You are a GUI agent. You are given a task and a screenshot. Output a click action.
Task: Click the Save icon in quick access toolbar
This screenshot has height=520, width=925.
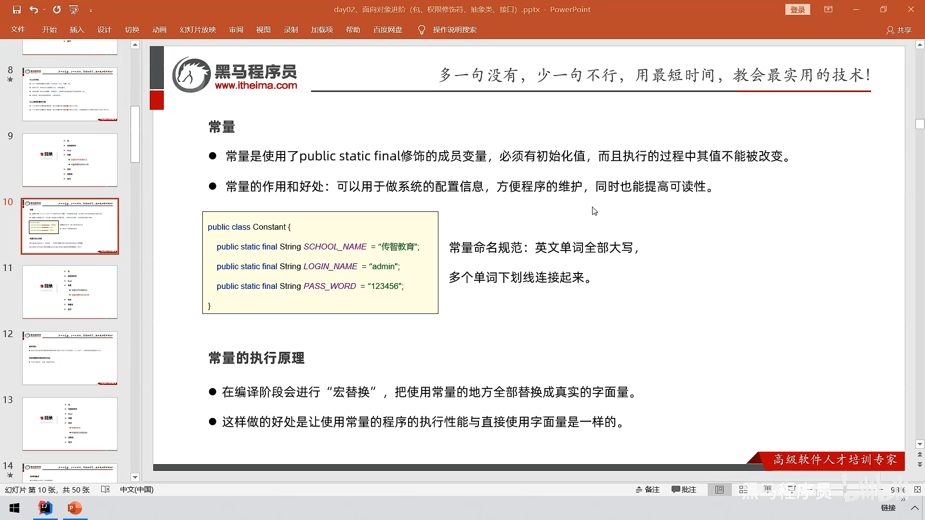click(x=17, y=10)
